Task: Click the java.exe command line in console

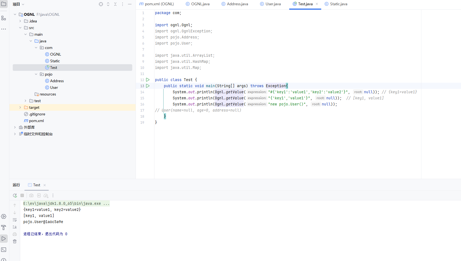Action: tap(66, 203)
